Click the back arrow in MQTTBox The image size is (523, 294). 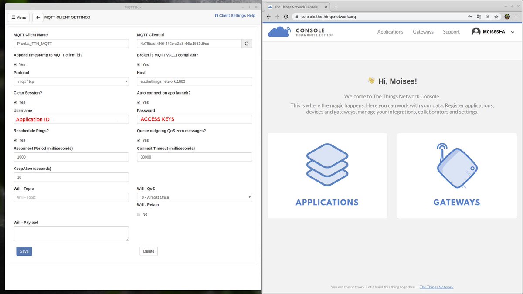point(38,17)
